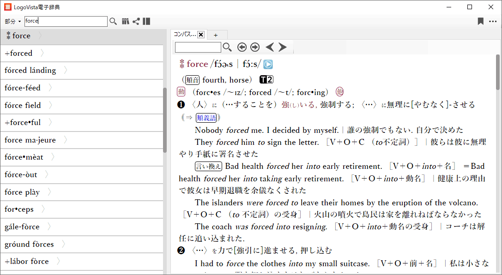Click the in-page search magnifier icon

[x=227, y=47]
